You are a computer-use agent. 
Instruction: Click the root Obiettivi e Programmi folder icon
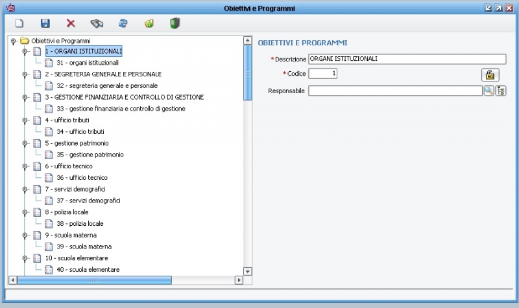tap(25, 41)
